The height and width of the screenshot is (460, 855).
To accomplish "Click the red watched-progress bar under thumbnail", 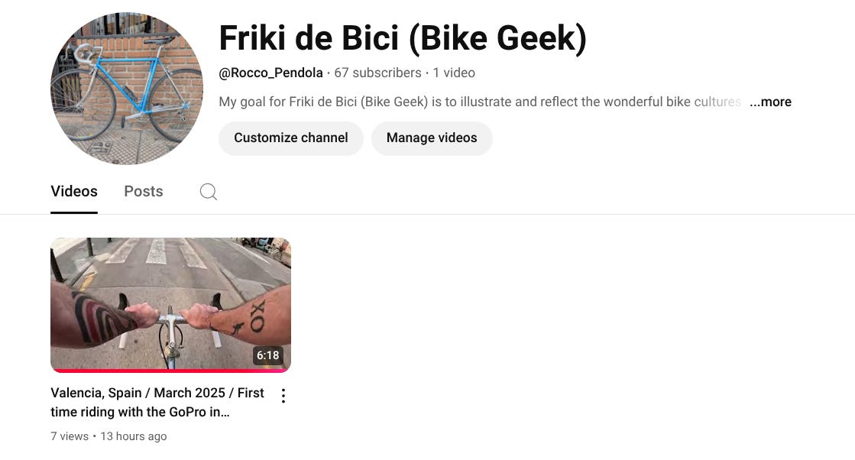I will point(170,371).
